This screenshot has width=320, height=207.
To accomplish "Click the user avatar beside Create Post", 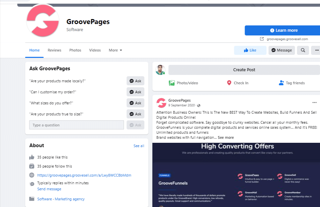I will click(x=160, y=70).
